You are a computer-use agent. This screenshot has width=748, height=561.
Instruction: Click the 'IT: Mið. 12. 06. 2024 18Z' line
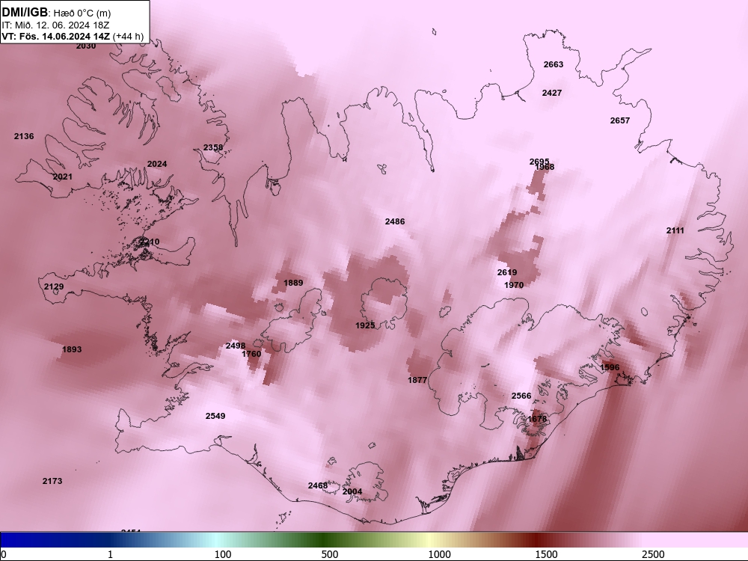click(55, 25)
